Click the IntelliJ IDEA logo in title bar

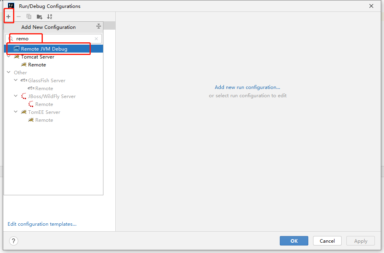pos(11,6)
